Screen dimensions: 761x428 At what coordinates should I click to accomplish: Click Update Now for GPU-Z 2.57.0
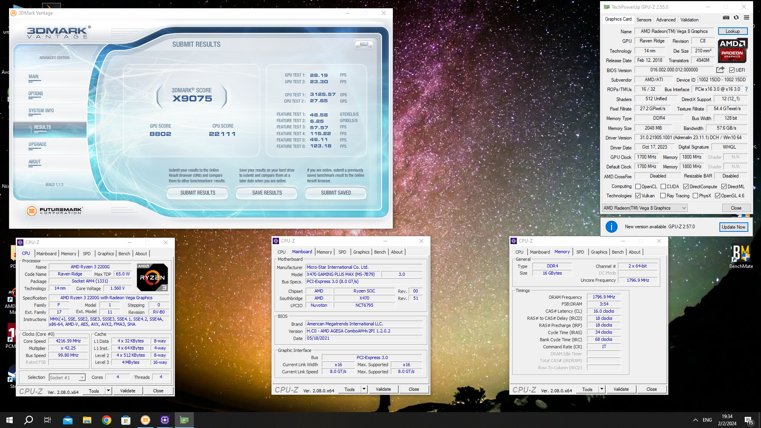(733, 227)
